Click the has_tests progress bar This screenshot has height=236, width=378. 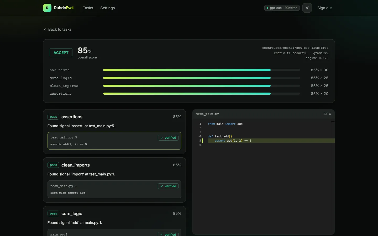click(x=201, y=70)
